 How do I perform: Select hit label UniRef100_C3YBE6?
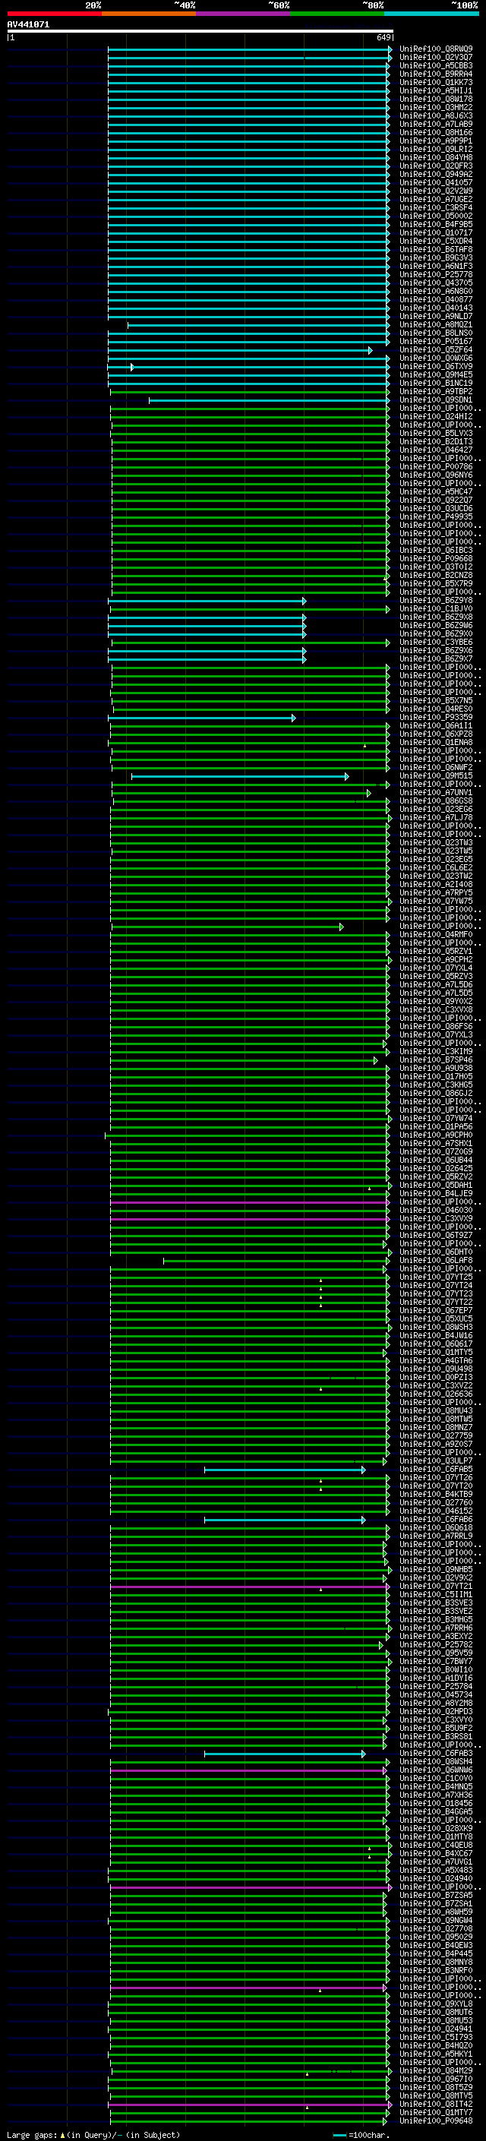436,643
